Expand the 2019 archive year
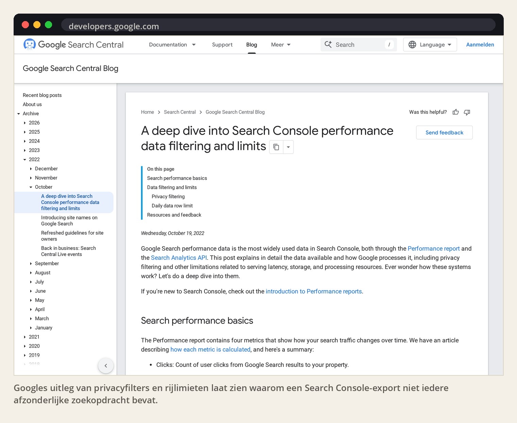 25,355
